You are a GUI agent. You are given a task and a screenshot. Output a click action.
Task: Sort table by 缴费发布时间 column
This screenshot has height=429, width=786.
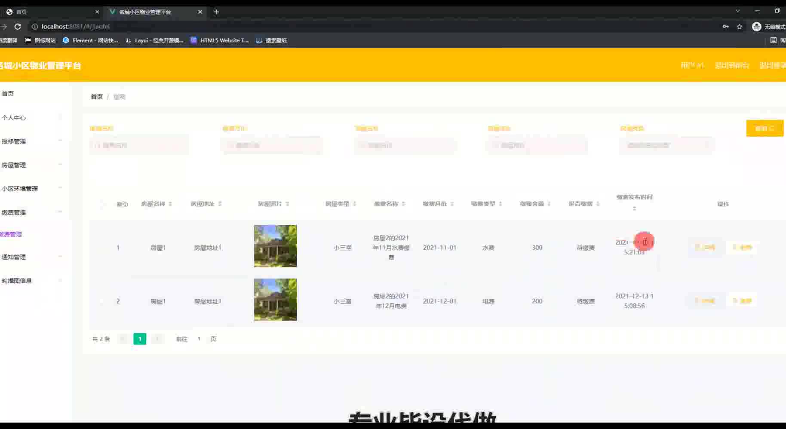tap(634, 208)
